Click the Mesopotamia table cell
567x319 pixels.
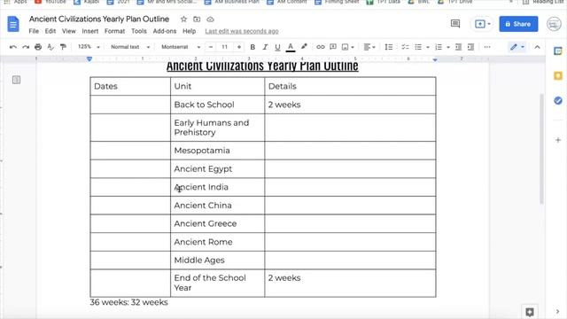[x=217, y=151]
